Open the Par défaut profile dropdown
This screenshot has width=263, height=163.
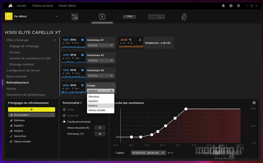tap(57, 16)
